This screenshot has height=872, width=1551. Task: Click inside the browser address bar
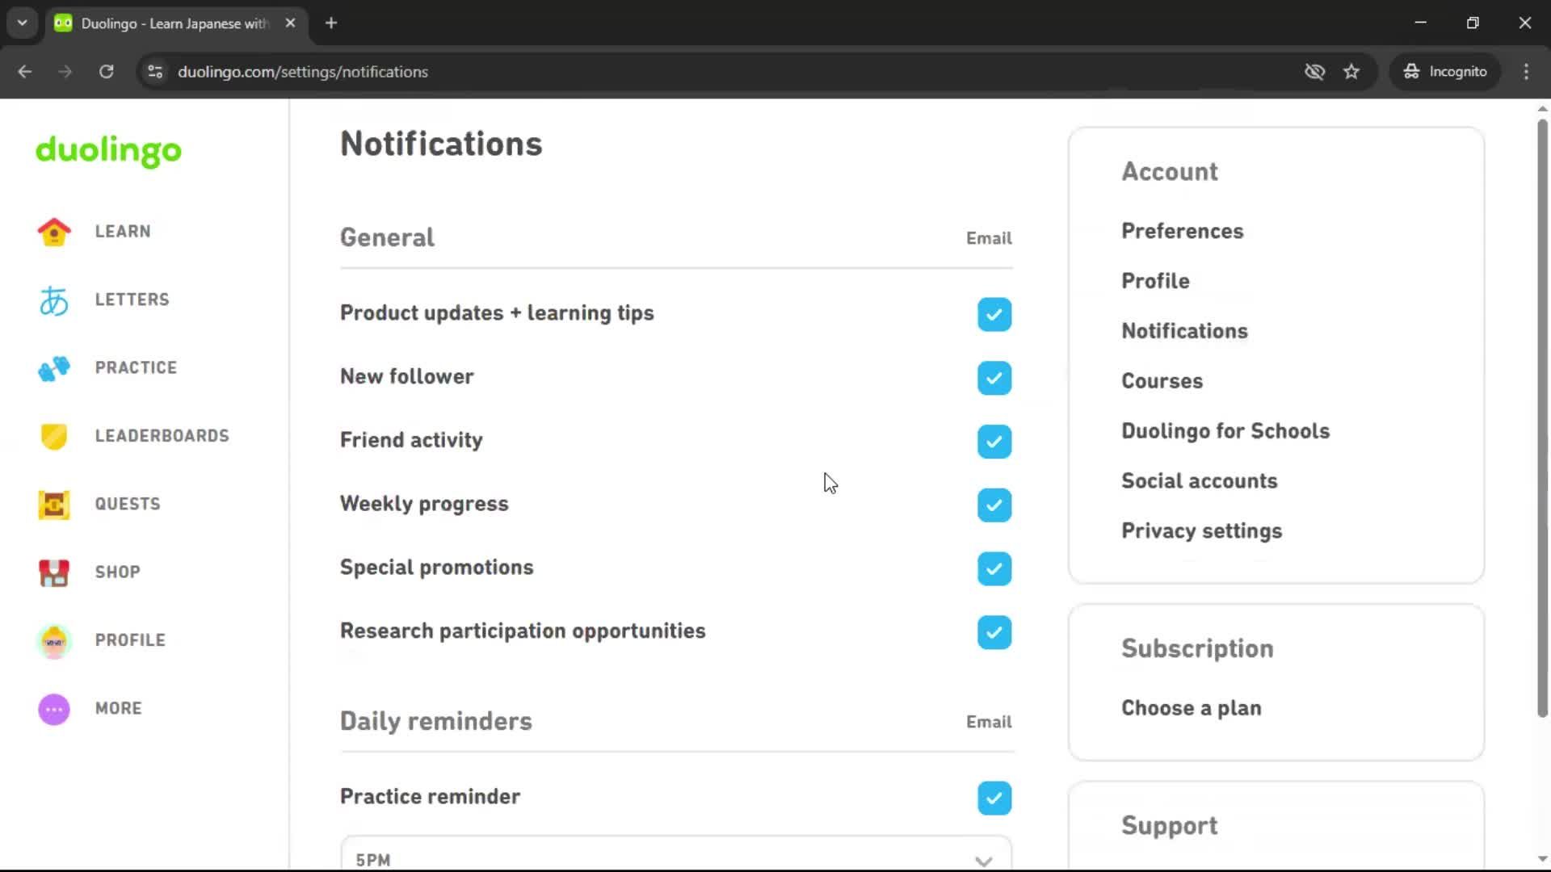[485, 71]
